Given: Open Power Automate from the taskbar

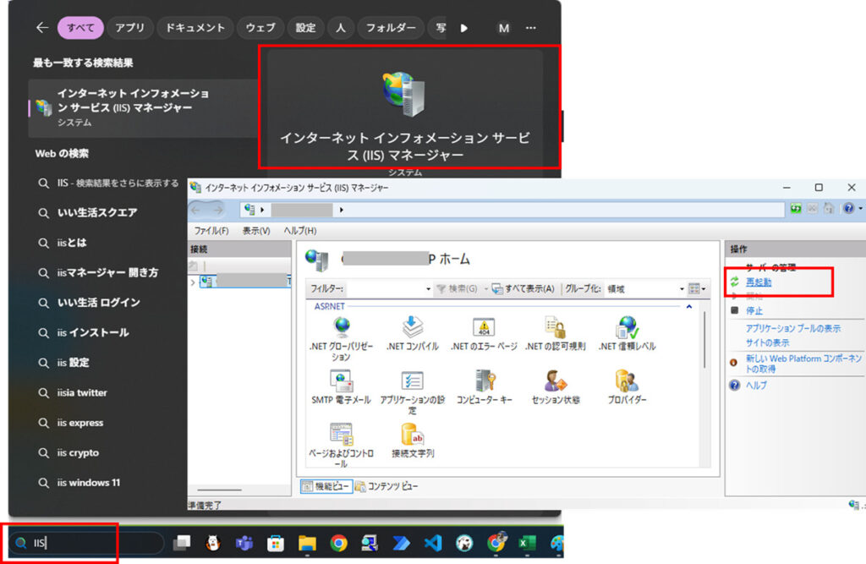Looking at the screenshot, I should pos(401,544).
